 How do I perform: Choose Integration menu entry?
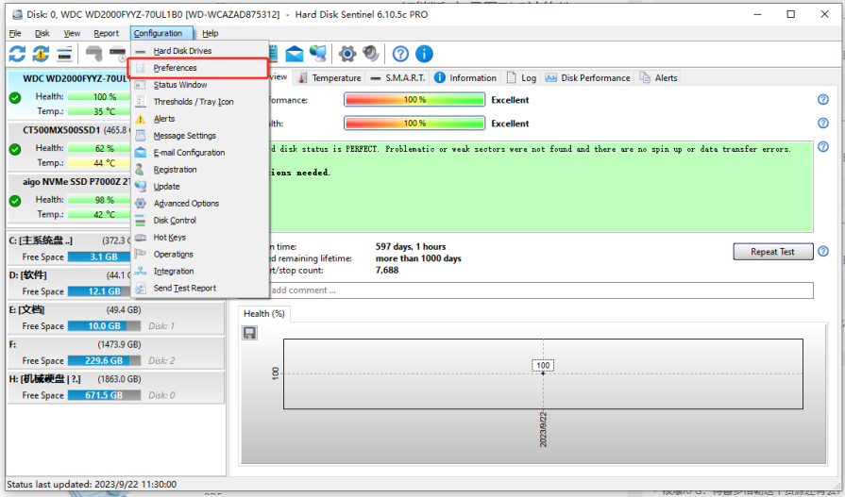200,272
